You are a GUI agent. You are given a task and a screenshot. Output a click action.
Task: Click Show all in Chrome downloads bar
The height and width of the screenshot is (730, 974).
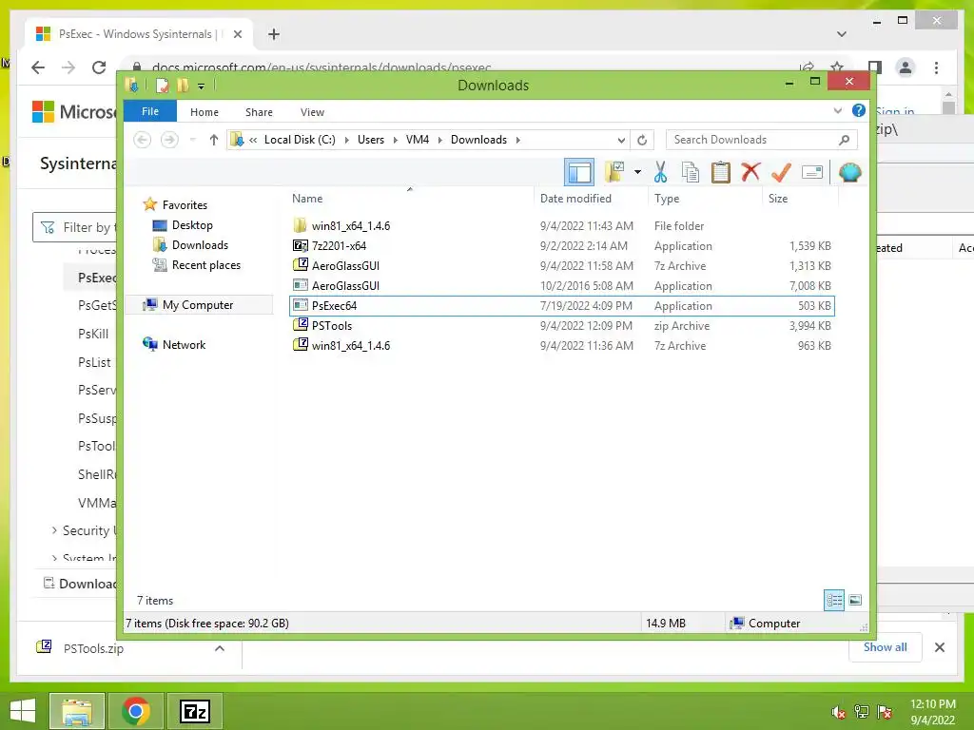pyautogui.click(x=885, y=647)
